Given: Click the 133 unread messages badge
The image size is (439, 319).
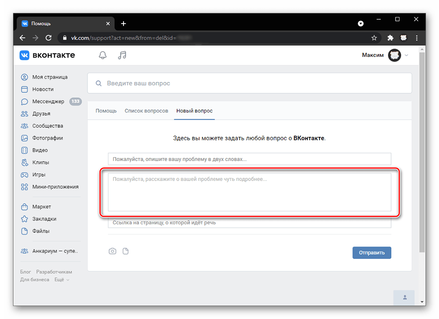Looking at the screenshot, I should [x=75, y=101].
